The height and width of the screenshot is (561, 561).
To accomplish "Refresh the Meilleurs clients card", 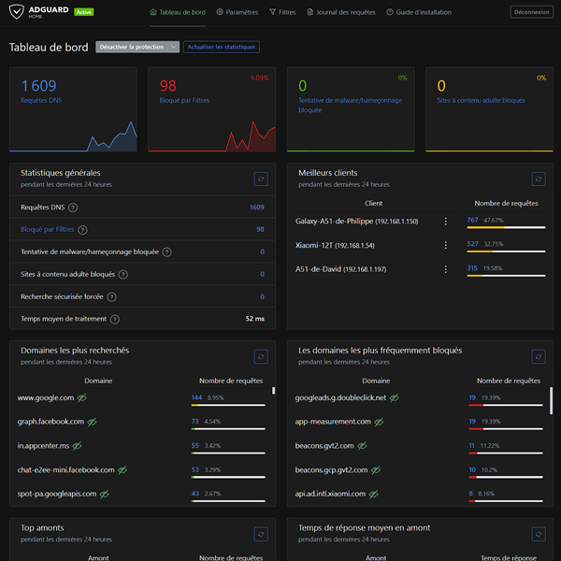I will click(x=539, y=179).
